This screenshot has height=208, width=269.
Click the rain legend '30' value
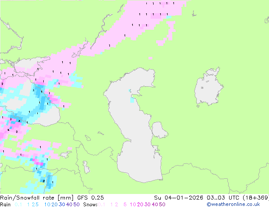point(62,205)
